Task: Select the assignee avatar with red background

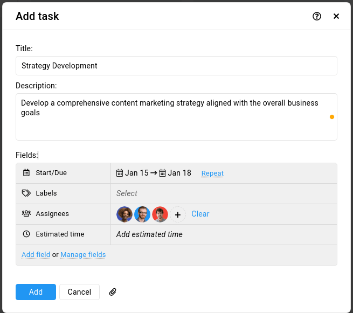Action: [x=160, y=214]
